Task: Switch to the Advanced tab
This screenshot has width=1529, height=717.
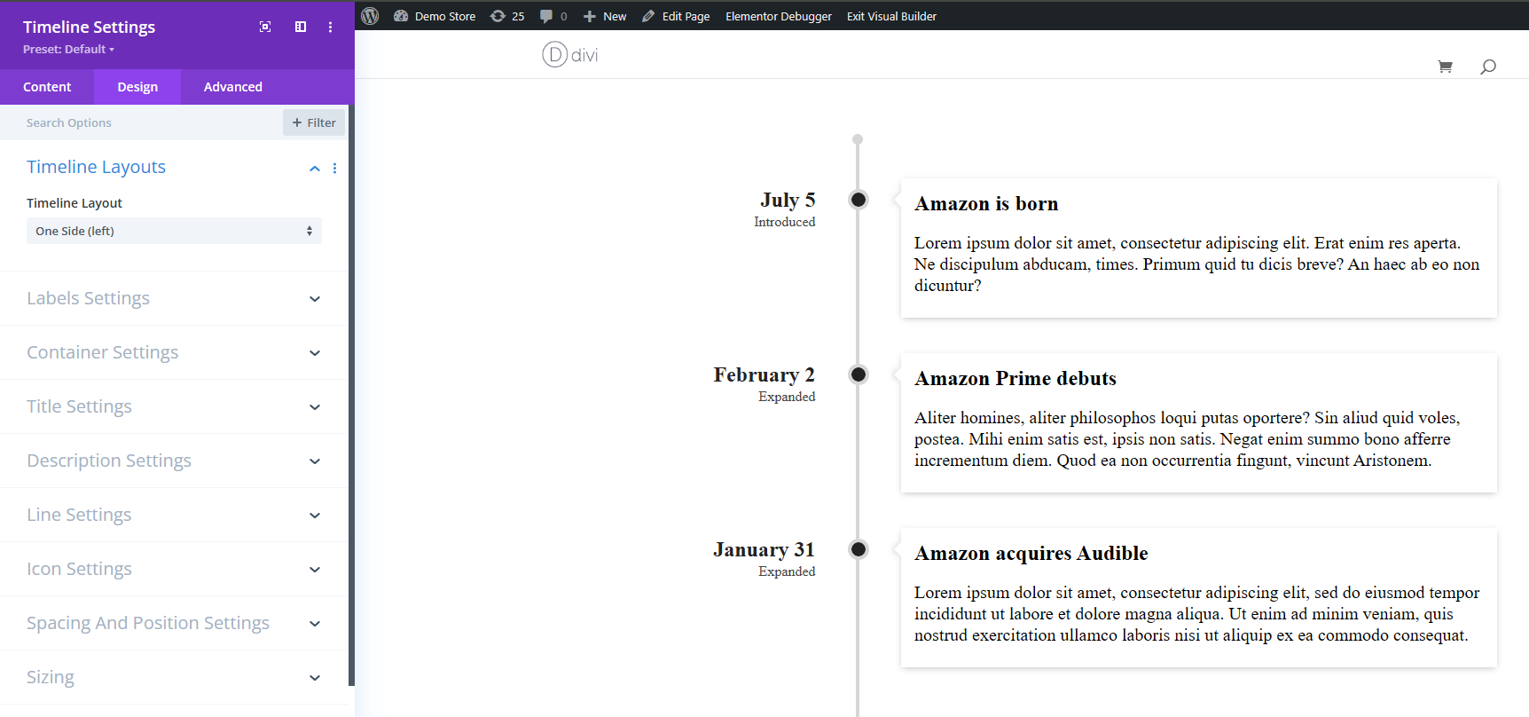Action: (x=232, y=86)
